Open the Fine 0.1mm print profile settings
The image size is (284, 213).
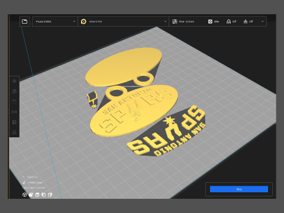coord(183,21)
